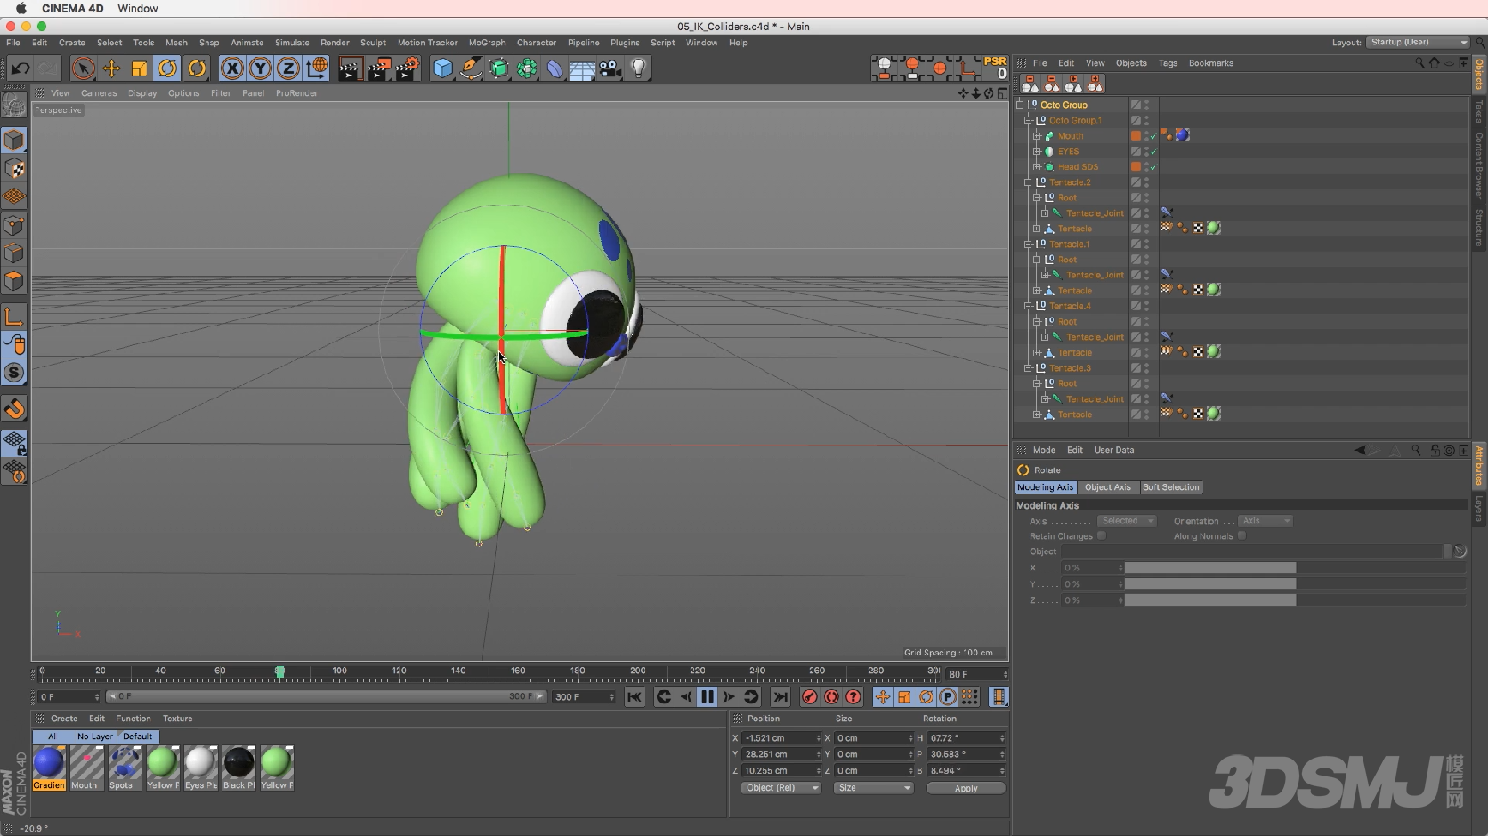Click the timeline playhead marker

tap(279, 672)
